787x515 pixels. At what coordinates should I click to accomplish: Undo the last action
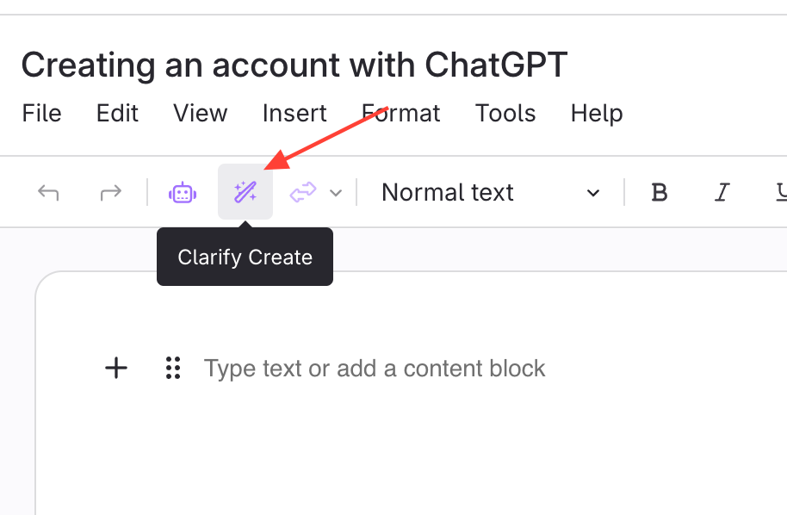48,193
